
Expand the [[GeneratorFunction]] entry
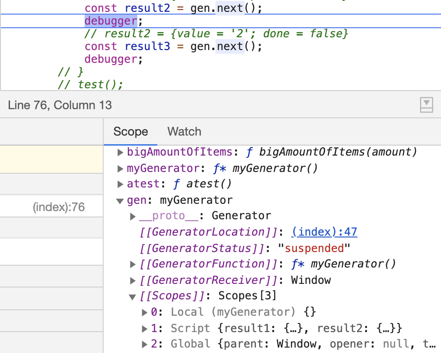pyautogui.click(x=133, y=264)
